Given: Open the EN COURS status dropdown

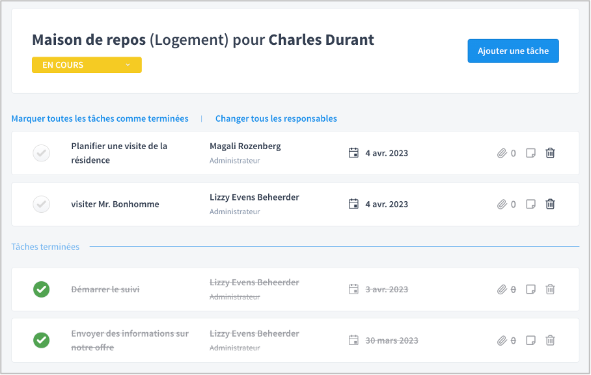Looking at the screenshot, I should point(87,65).
